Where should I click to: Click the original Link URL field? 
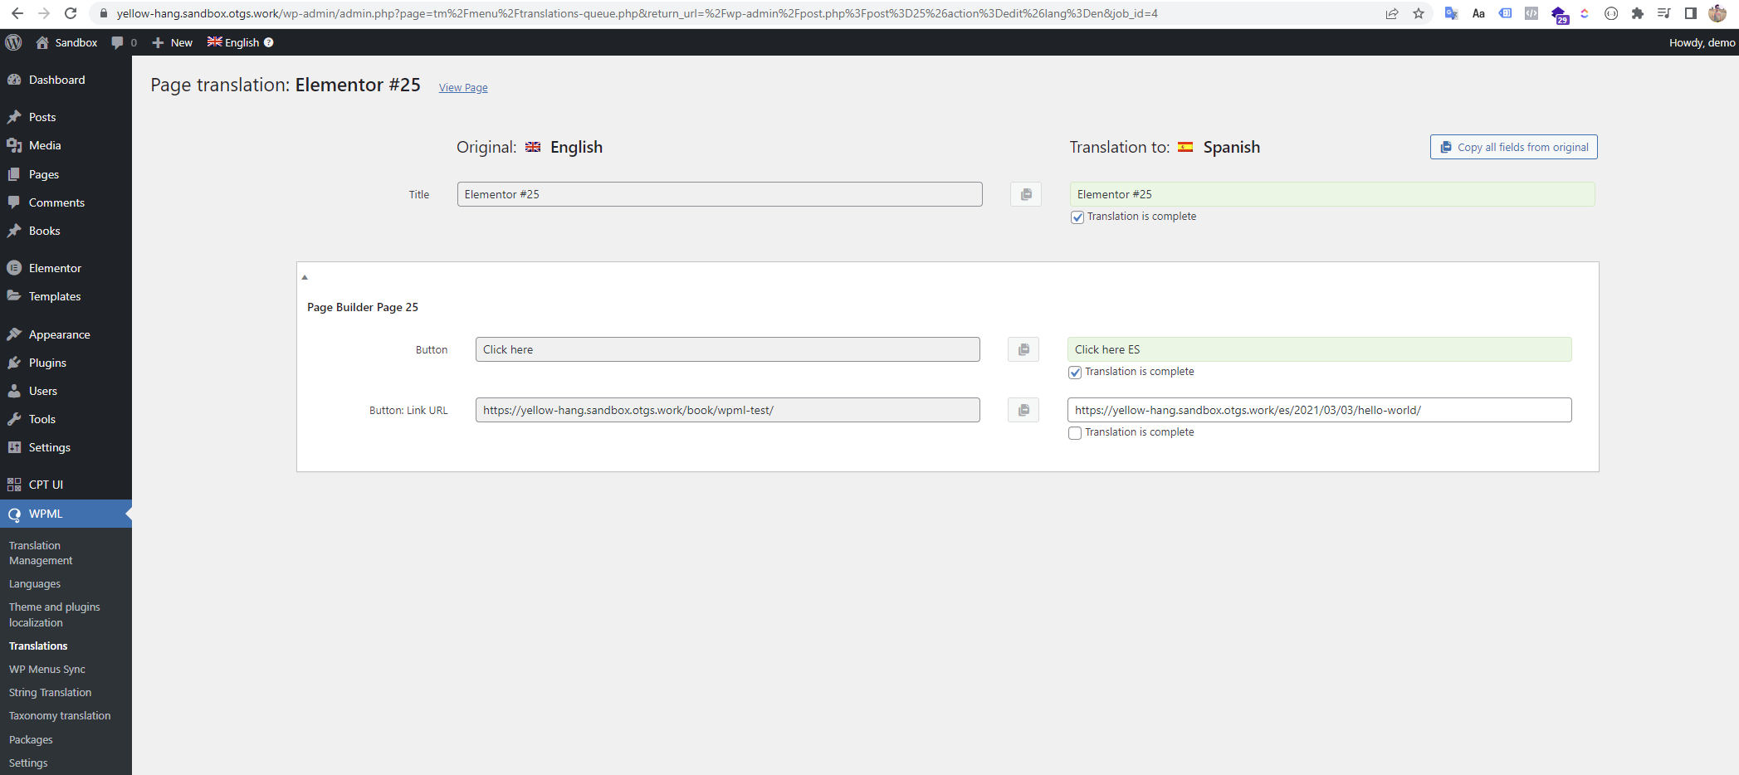(x=728, y=410)
